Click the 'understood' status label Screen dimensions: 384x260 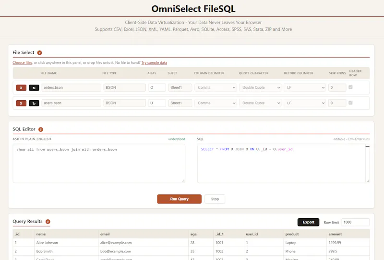[177, 139]
